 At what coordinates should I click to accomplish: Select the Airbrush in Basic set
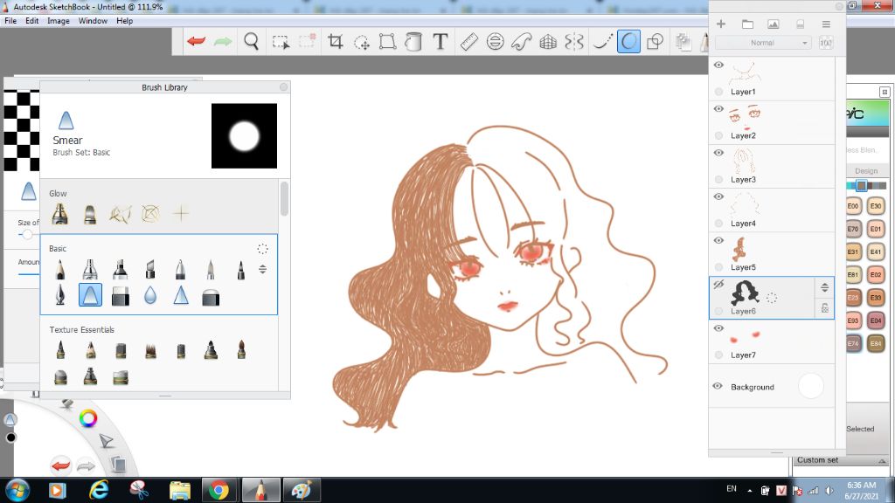click(90, 269)
